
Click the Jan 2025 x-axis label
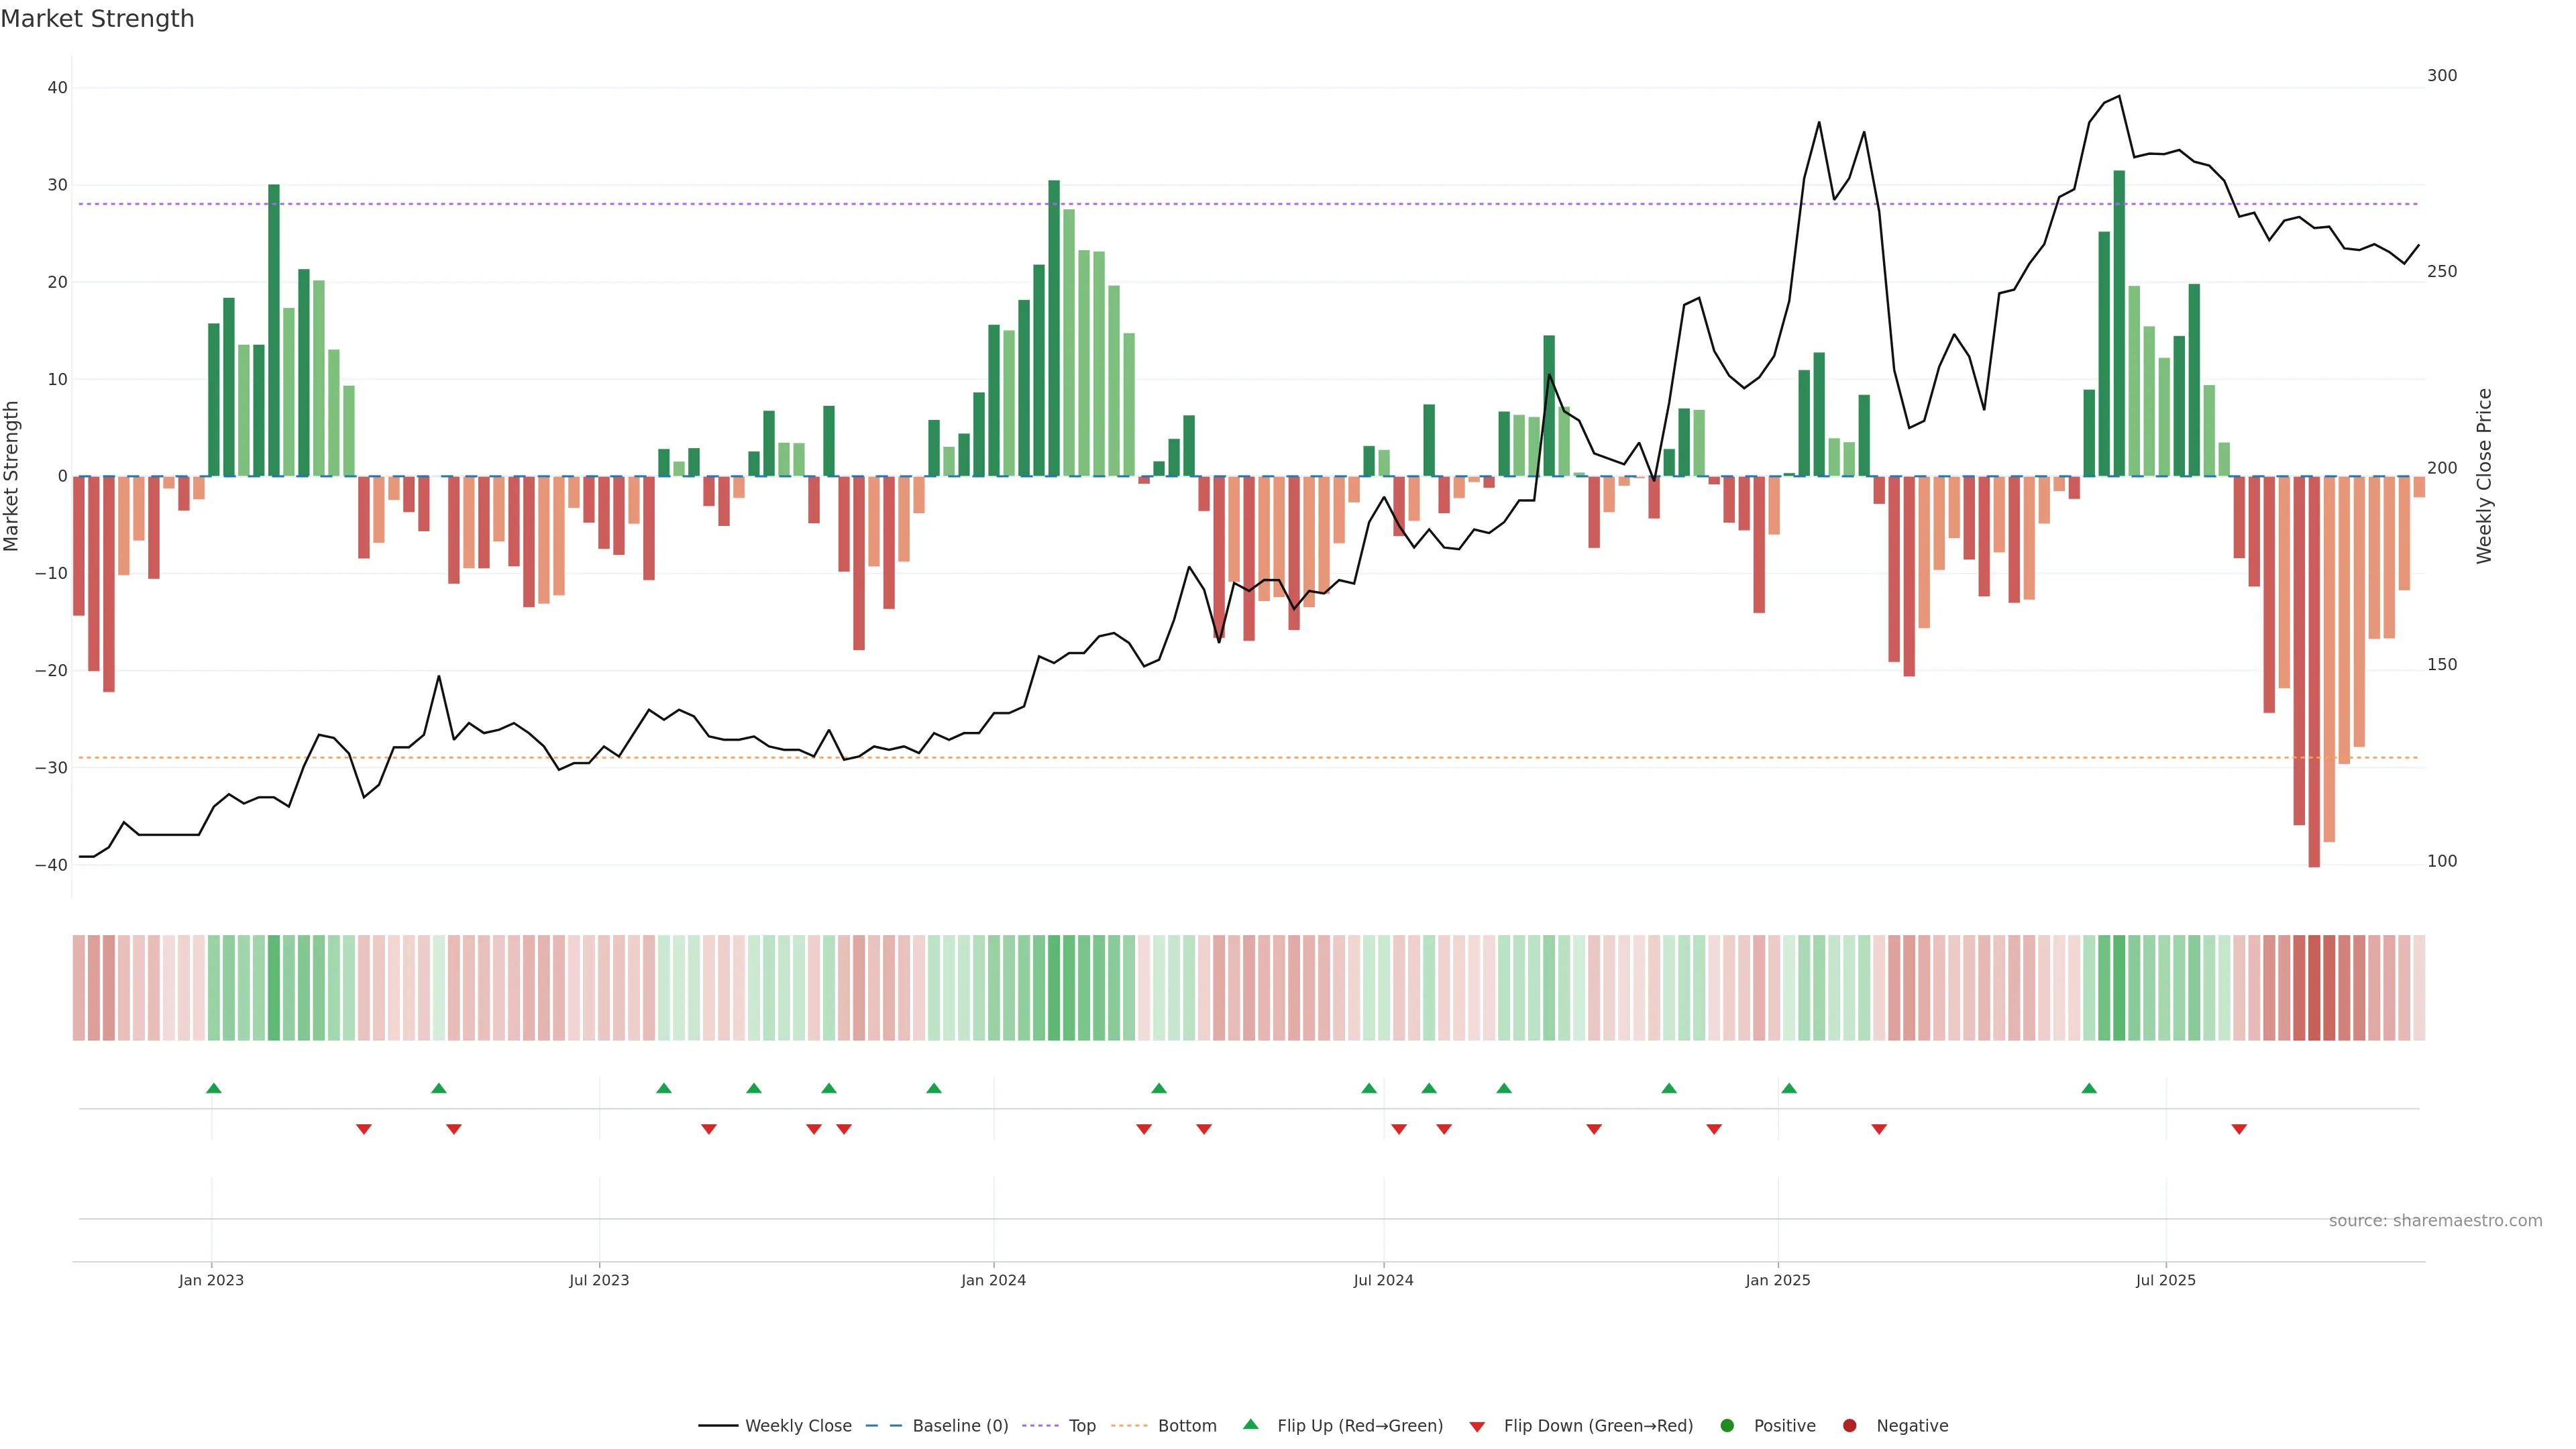point(1777,1280)
